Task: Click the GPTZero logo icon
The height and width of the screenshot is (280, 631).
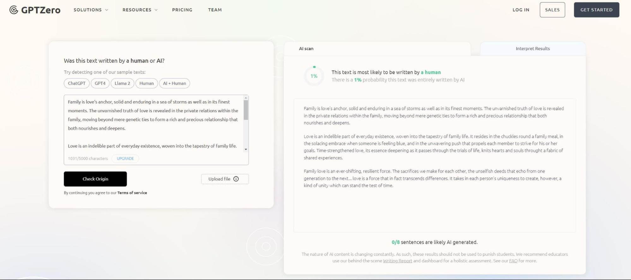Action: (14, 10)
